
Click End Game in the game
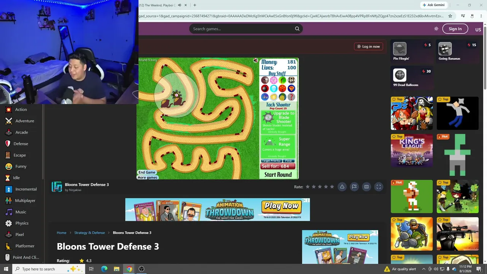147,172
